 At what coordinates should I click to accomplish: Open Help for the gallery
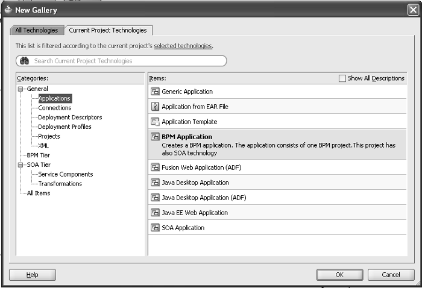[x=33, y=275]
